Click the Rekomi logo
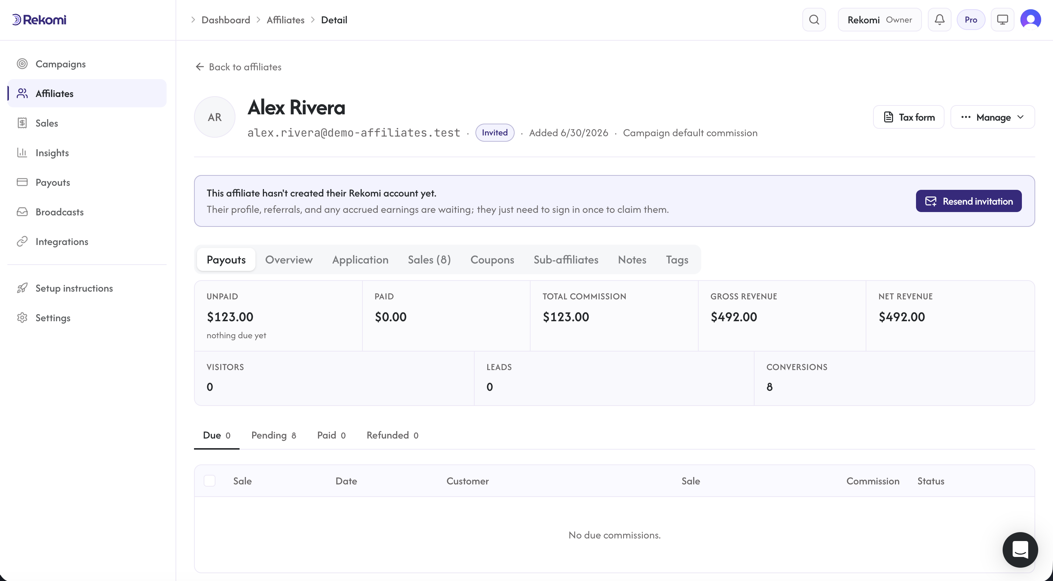The image size is (1053, 581). (39, 20)
